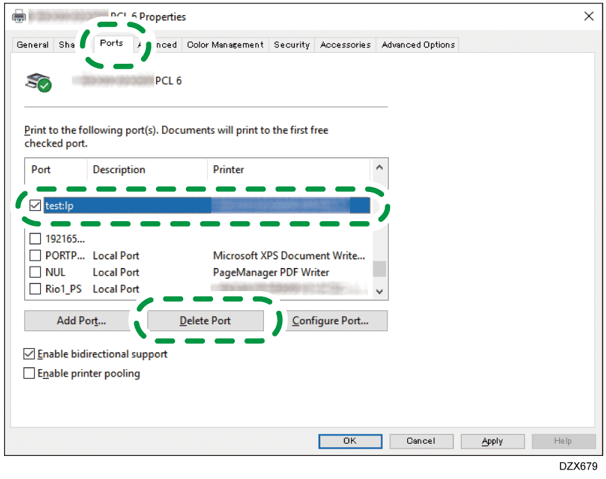Viewport: 606px width, 479px height.
Task: Go to Advanced Options tab
Action: pyautogui.click(x=418, y=45)
